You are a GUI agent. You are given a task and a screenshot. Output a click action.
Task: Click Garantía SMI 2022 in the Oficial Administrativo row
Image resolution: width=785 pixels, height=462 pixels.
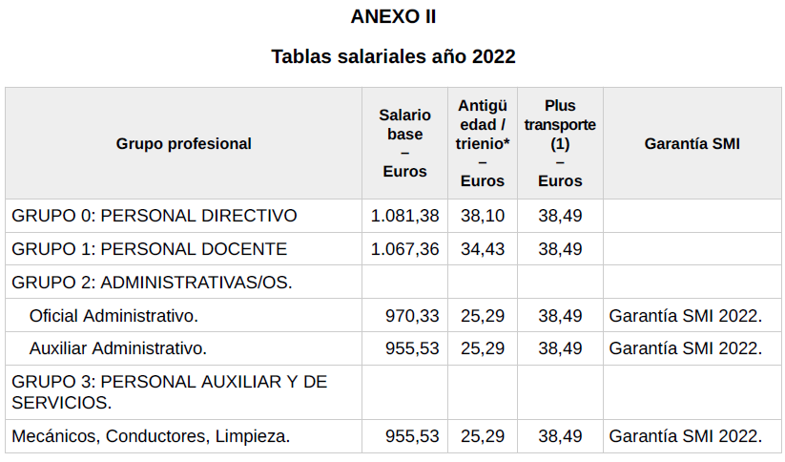pos(686,315)
